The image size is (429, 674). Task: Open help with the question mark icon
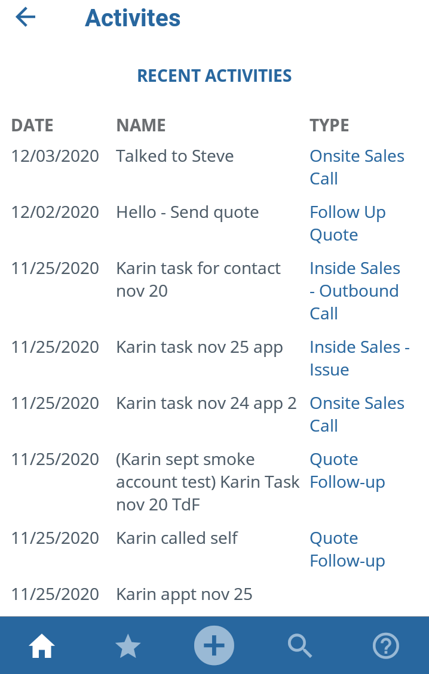tap(386, 645)
